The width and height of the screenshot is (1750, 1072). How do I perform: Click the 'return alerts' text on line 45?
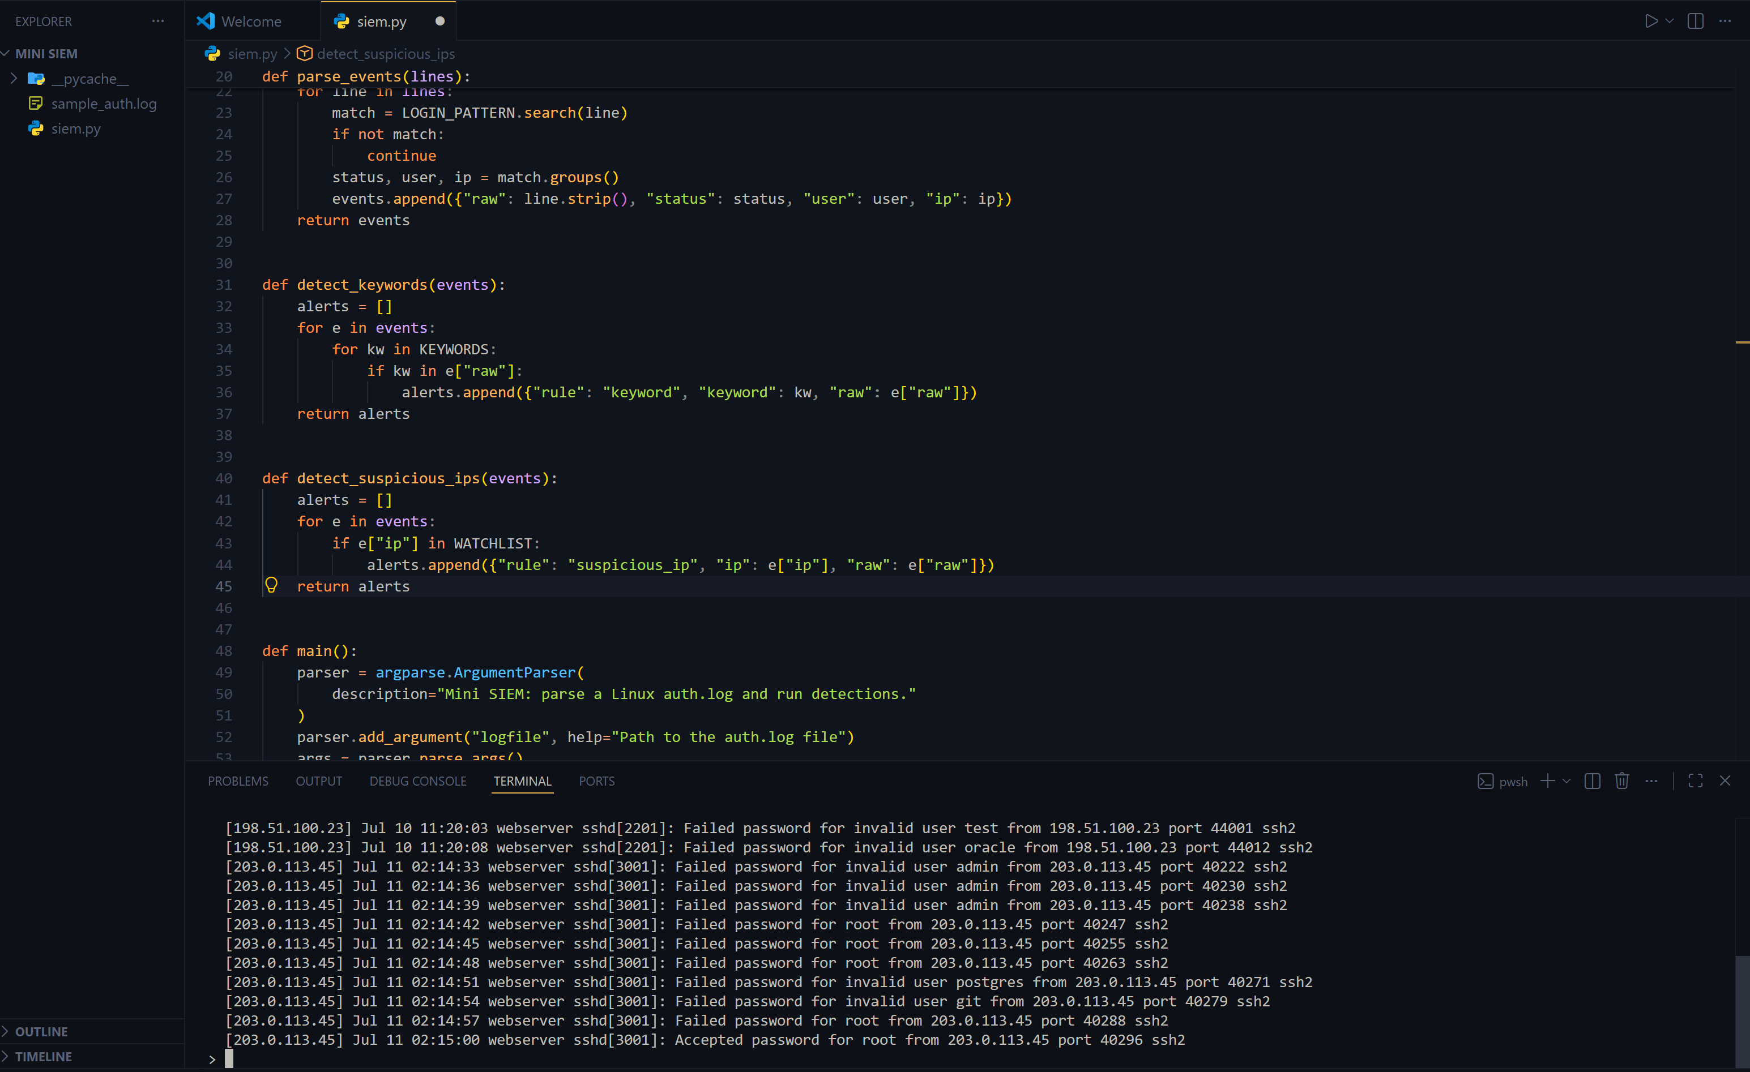coord(353,586)
